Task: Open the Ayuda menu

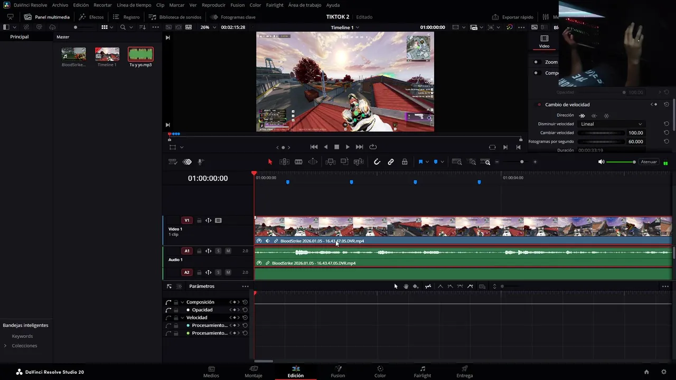Action: coord(333,5)
